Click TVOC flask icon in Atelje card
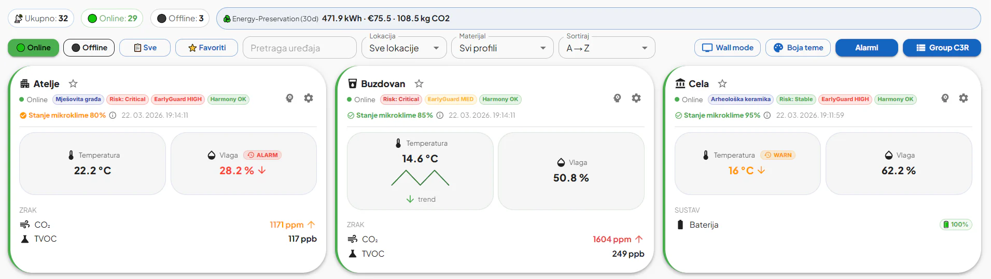 pyautogui.click(x=25, y=239)
